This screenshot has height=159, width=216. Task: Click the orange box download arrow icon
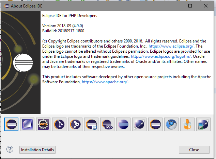pyautogui.click(x=187, y=124)
